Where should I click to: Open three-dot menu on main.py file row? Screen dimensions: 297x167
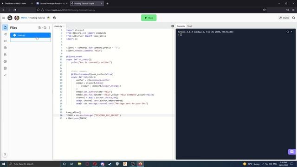(49, 35)
